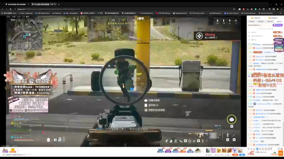Click the first circular icon in chat toolbar
Image resolution: width=284 pixels, height=159 pixels.
pos(248,149)
